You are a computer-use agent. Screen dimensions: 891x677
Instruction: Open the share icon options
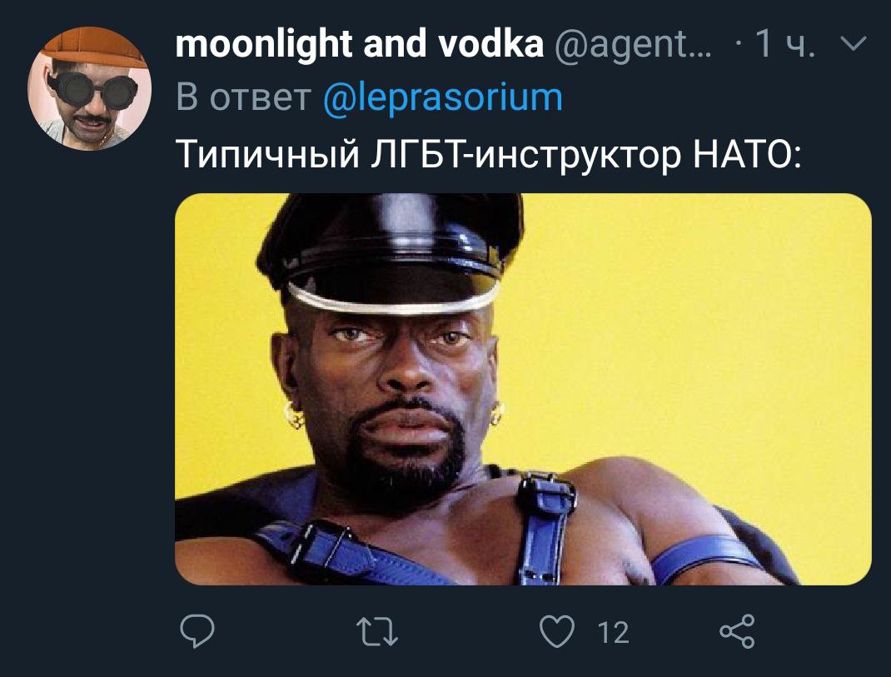737,631
